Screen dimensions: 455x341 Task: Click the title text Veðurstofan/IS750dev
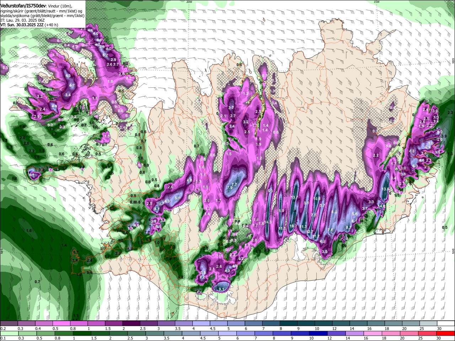pyautogui.click(x=23, y=6)
